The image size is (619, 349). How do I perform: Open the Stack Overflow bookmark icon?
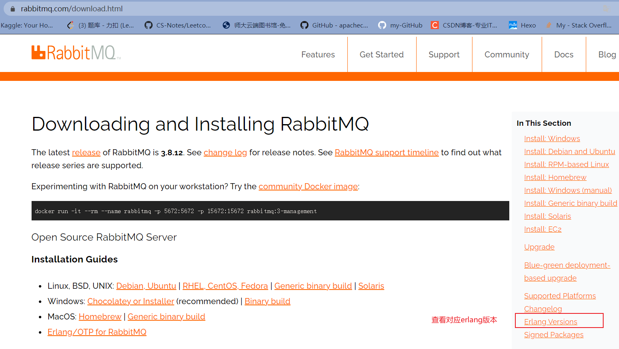tap(549, 25)
